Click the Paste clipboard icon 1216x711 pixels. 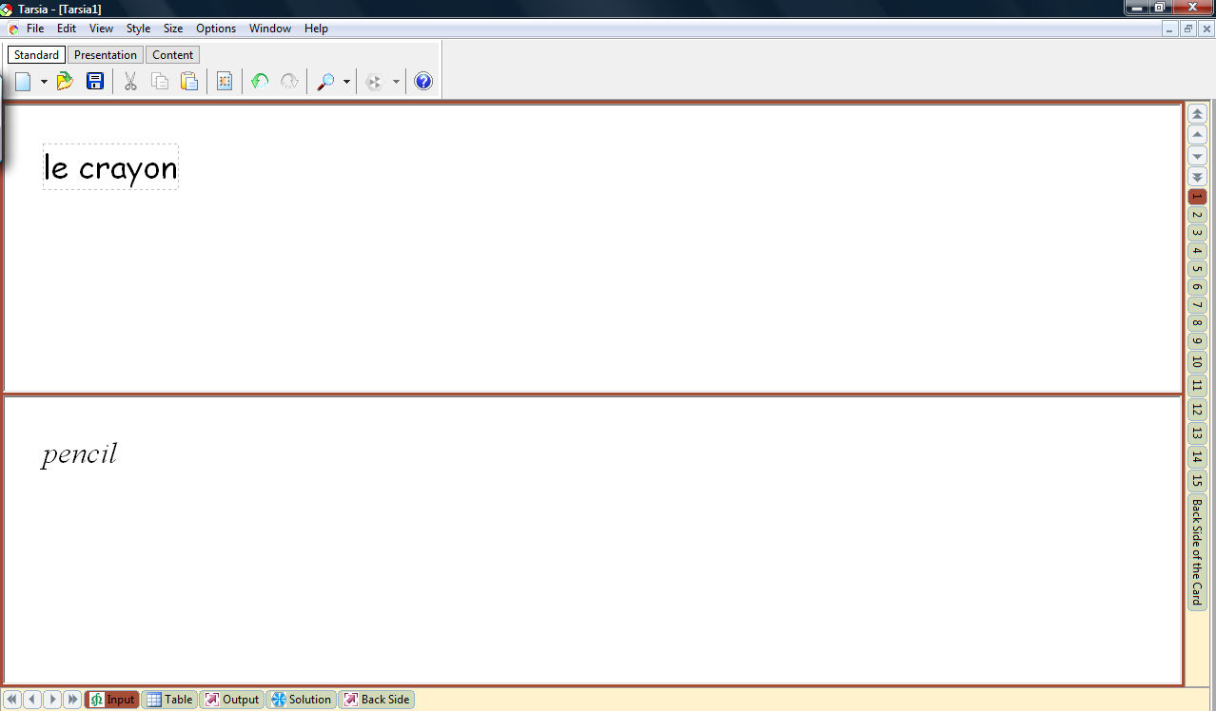click(x=189, y=82)
